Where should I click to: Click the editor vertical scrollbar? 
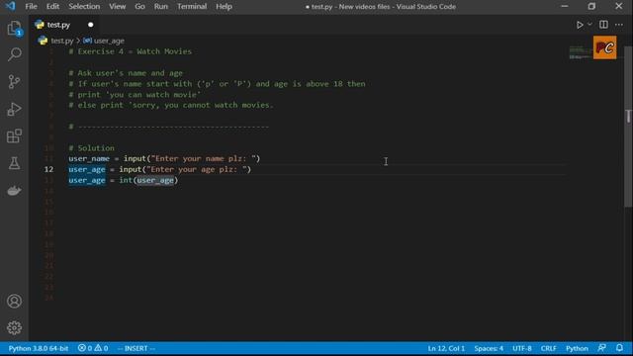628,128
